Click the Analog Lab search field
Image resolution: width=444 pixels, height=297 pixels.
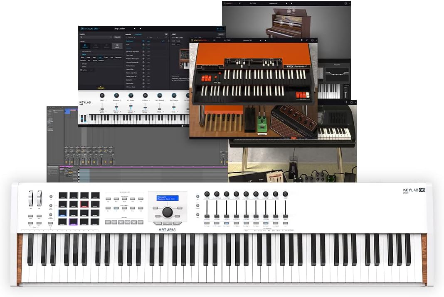(x=96, y=37)
